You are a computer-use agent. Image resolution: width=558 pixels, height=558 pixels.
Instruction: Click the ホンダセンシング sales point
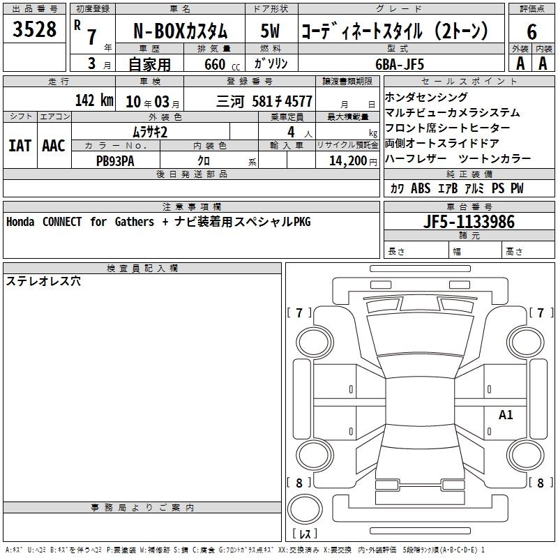pos(426,98)
